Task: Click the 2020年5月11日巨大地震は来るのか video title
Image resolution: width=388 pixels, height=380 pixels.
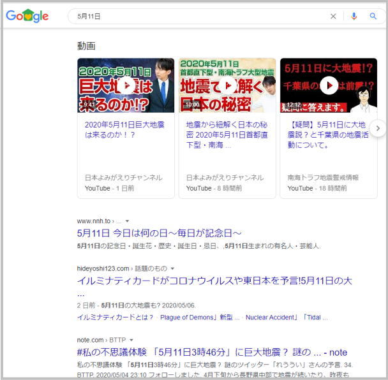Action: click(125, 130)
